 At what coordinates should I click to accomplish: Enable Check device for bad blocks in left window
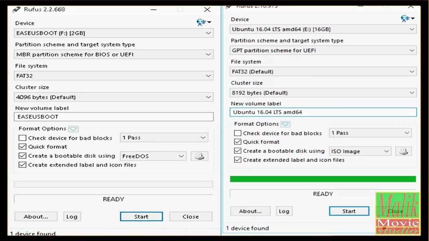coord(22,138)
